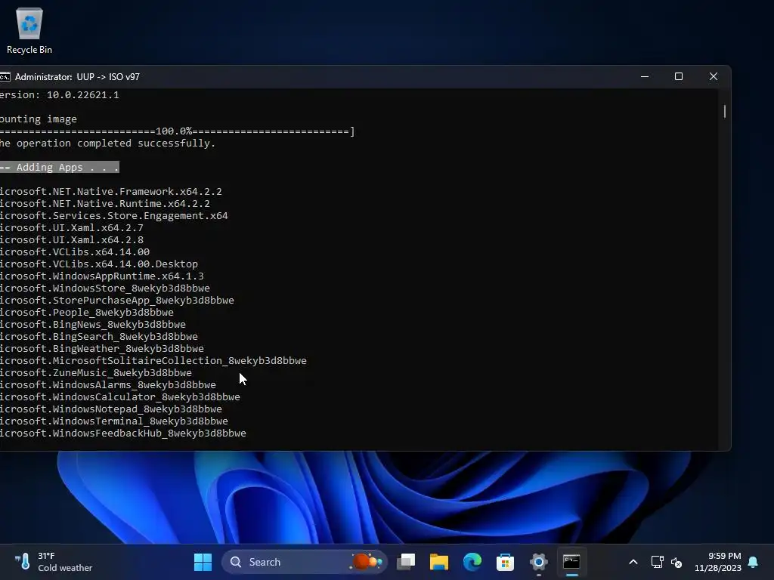Open Microsoft Edge from taskbar
The height and width of the screenshot is (580, 774).
click(472, 562)
